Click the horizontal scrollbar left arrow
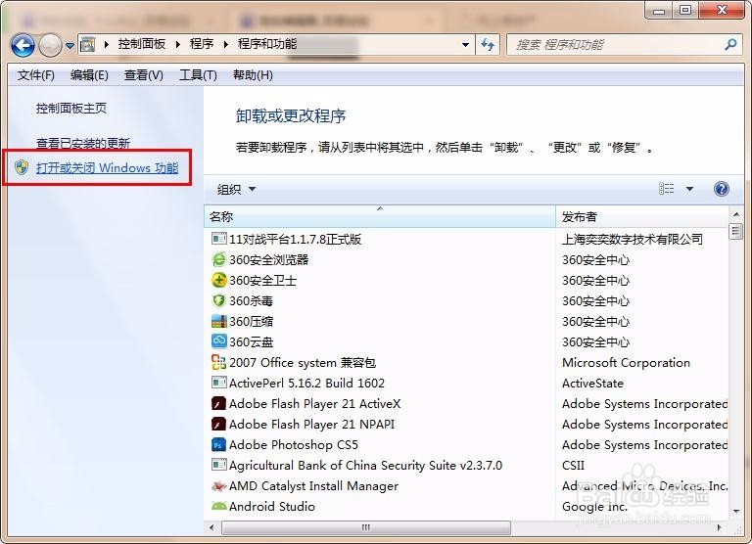The image size is (752, 544). 211,527
